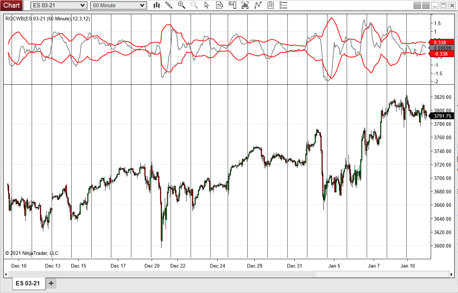This screenshot has width=458, height=293.
Task: Click the Zoom Out magnifier icon
Action: click(x=194, y=5)
